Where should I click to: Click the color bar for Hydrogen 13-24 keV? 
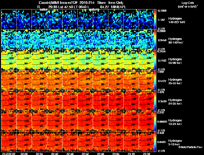coord(155,121)
